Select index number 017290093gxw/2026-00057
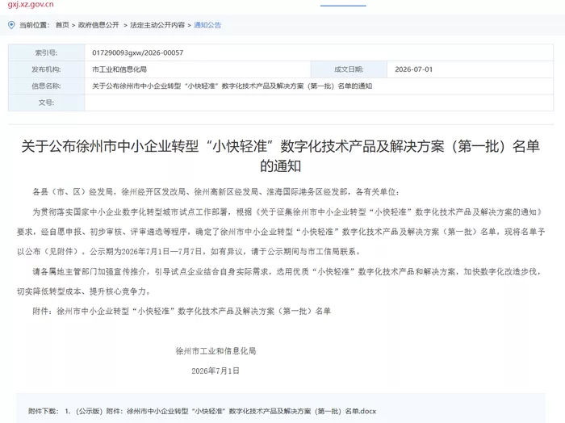565x423 pixels. point(138,52)
